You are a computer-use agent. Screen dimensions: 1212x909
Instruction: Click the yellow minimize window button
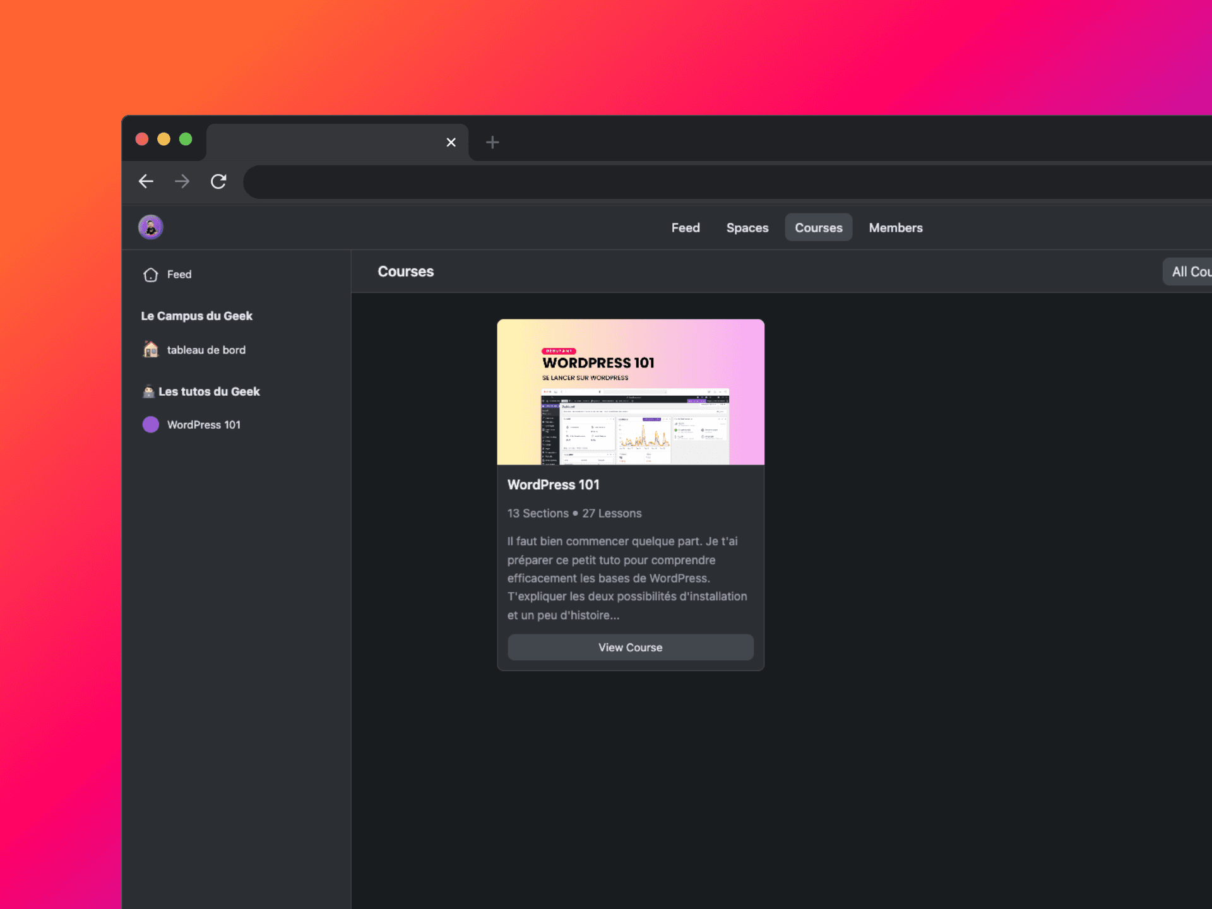(x=163, y=139)
